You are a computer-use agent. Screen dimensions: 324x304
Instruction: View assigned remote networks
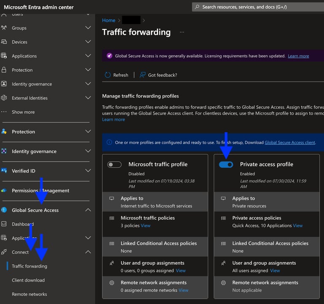183,290
